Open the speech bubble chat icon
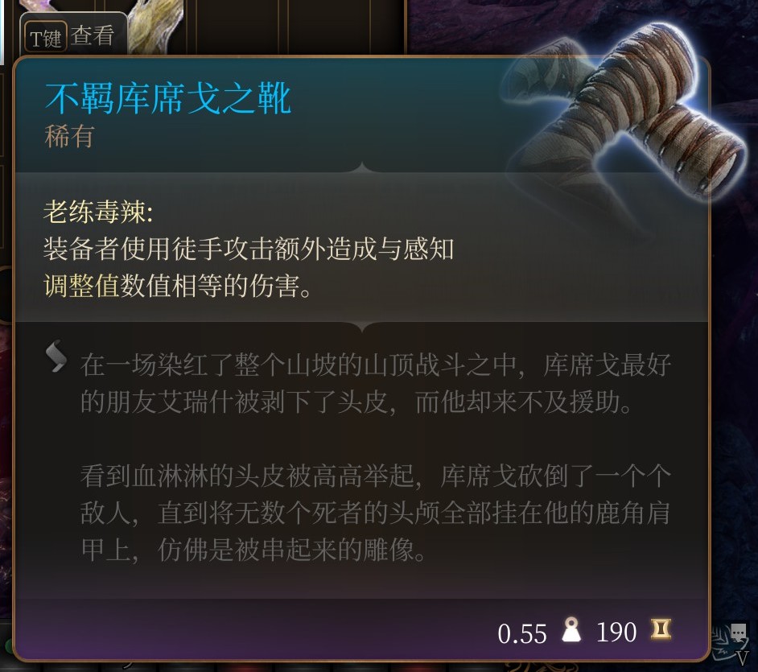This screenshot has width=758, height=672. 738,632
